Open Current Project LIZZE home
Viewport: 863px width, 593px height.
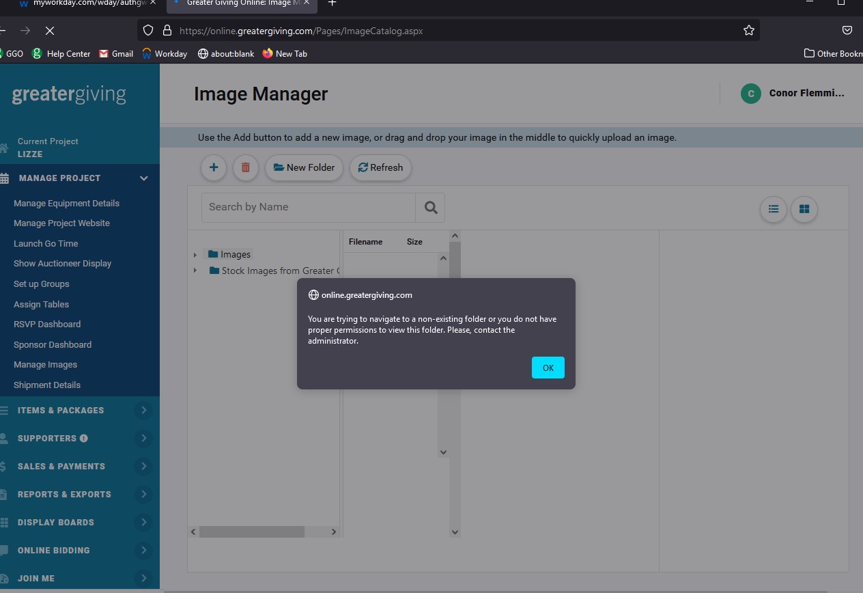(x=48, y=148)
